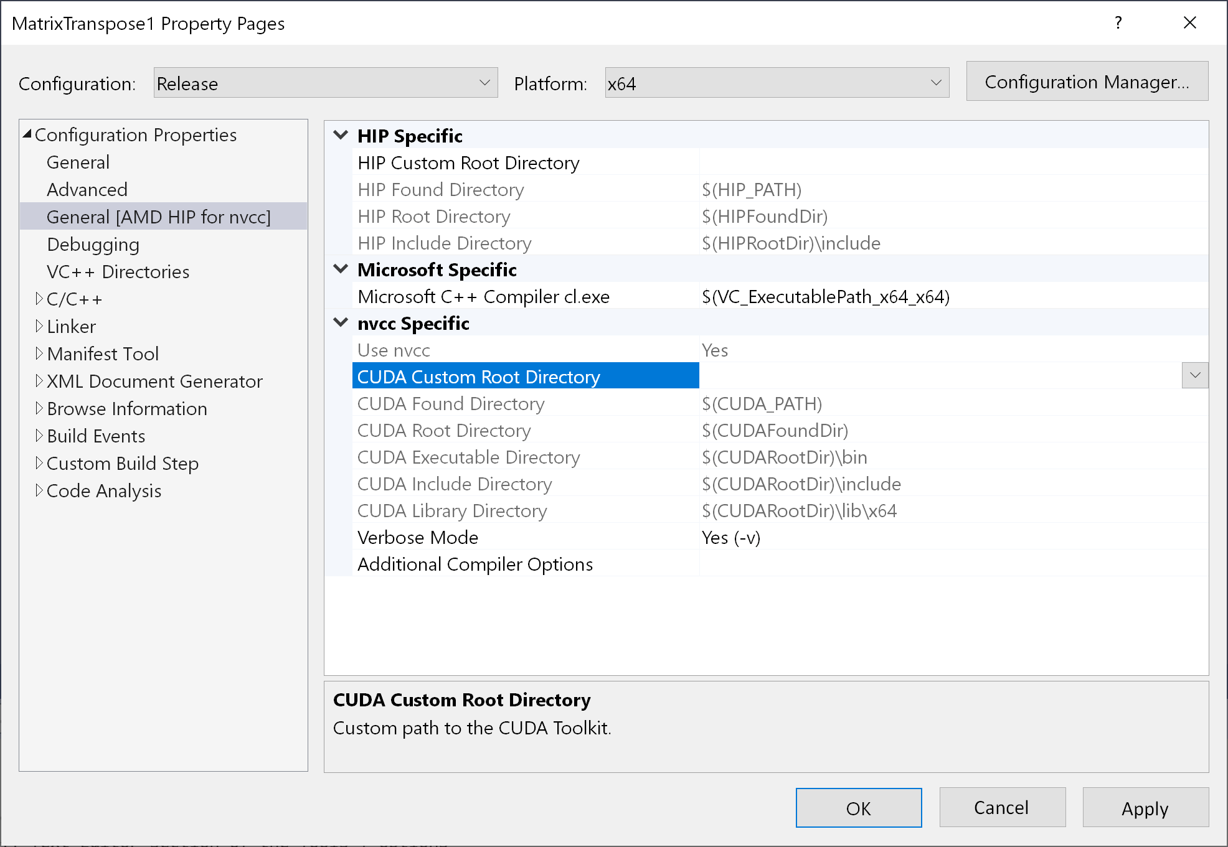Open the CUDA Custom Root Directory dropdown arrow

click(1194, 376)
